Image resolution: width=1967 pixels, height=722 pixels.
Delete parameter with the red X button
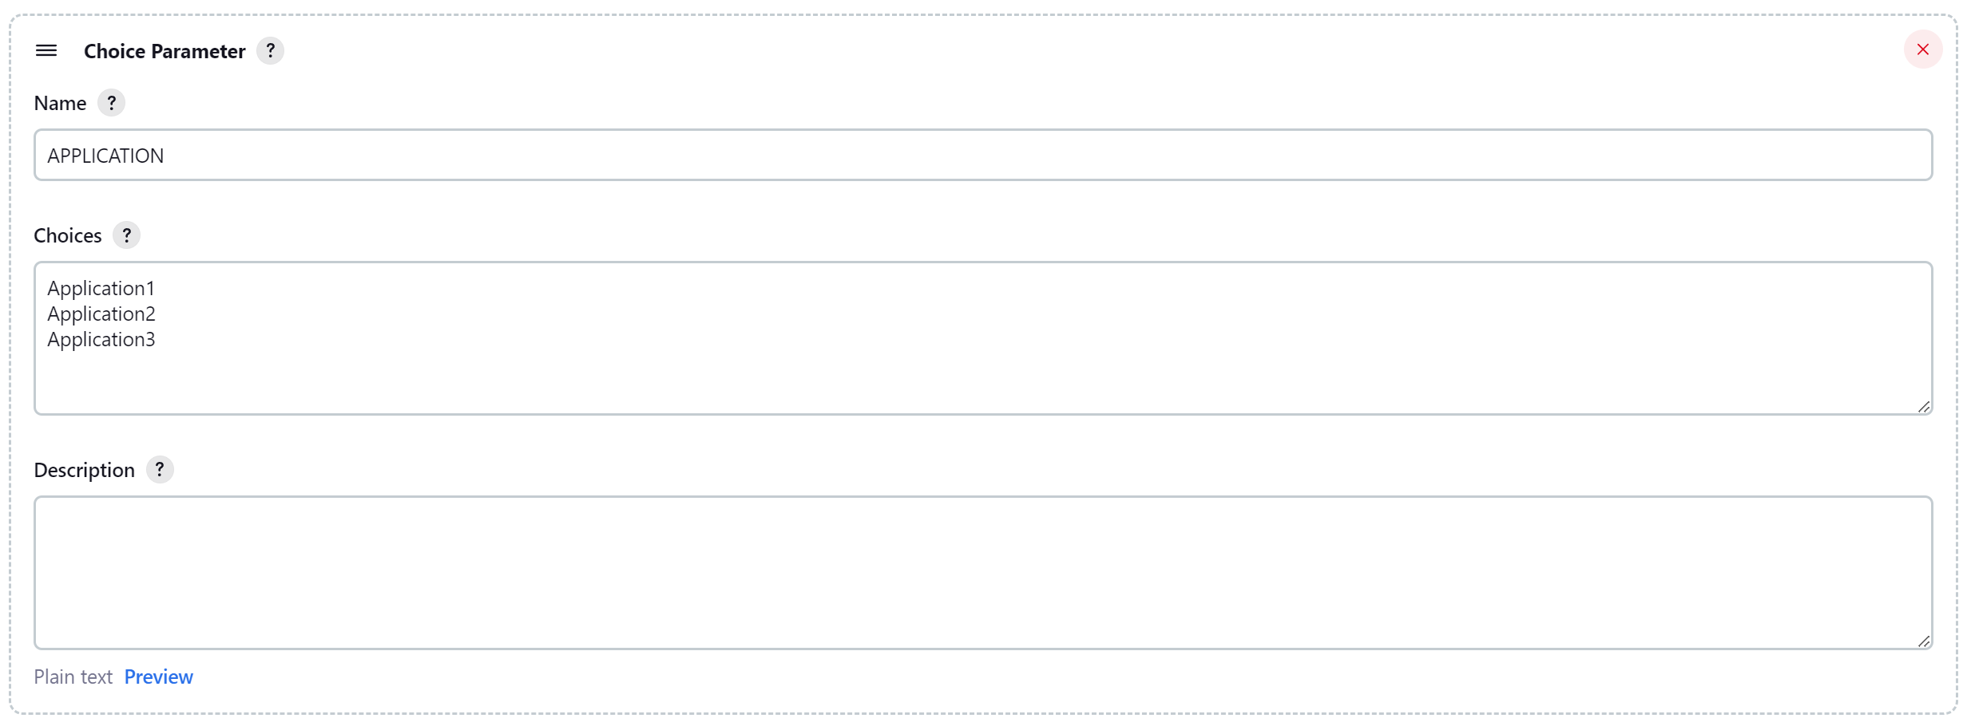(1922, 49)
